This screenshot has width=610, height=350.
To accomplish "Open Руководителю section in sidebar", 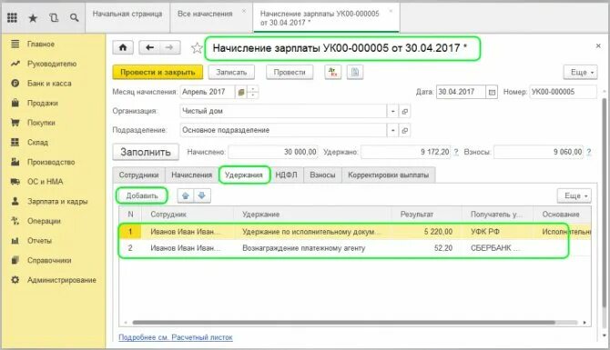I will [53, 64].
